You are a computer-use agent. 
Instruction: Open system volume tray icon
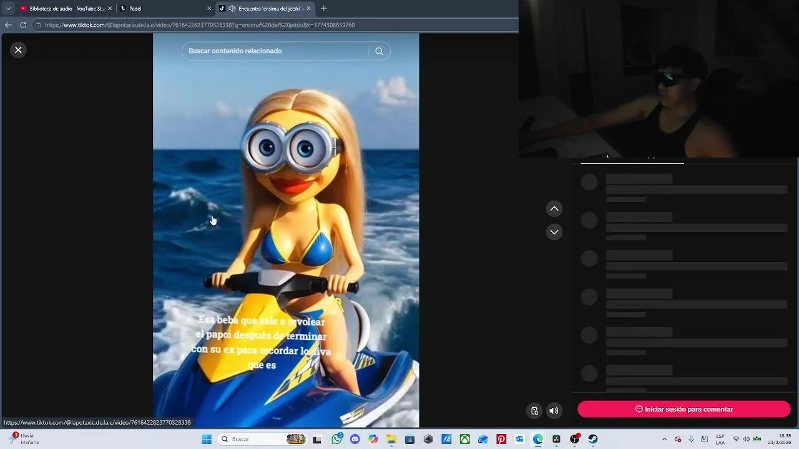(x=746, y=439)
